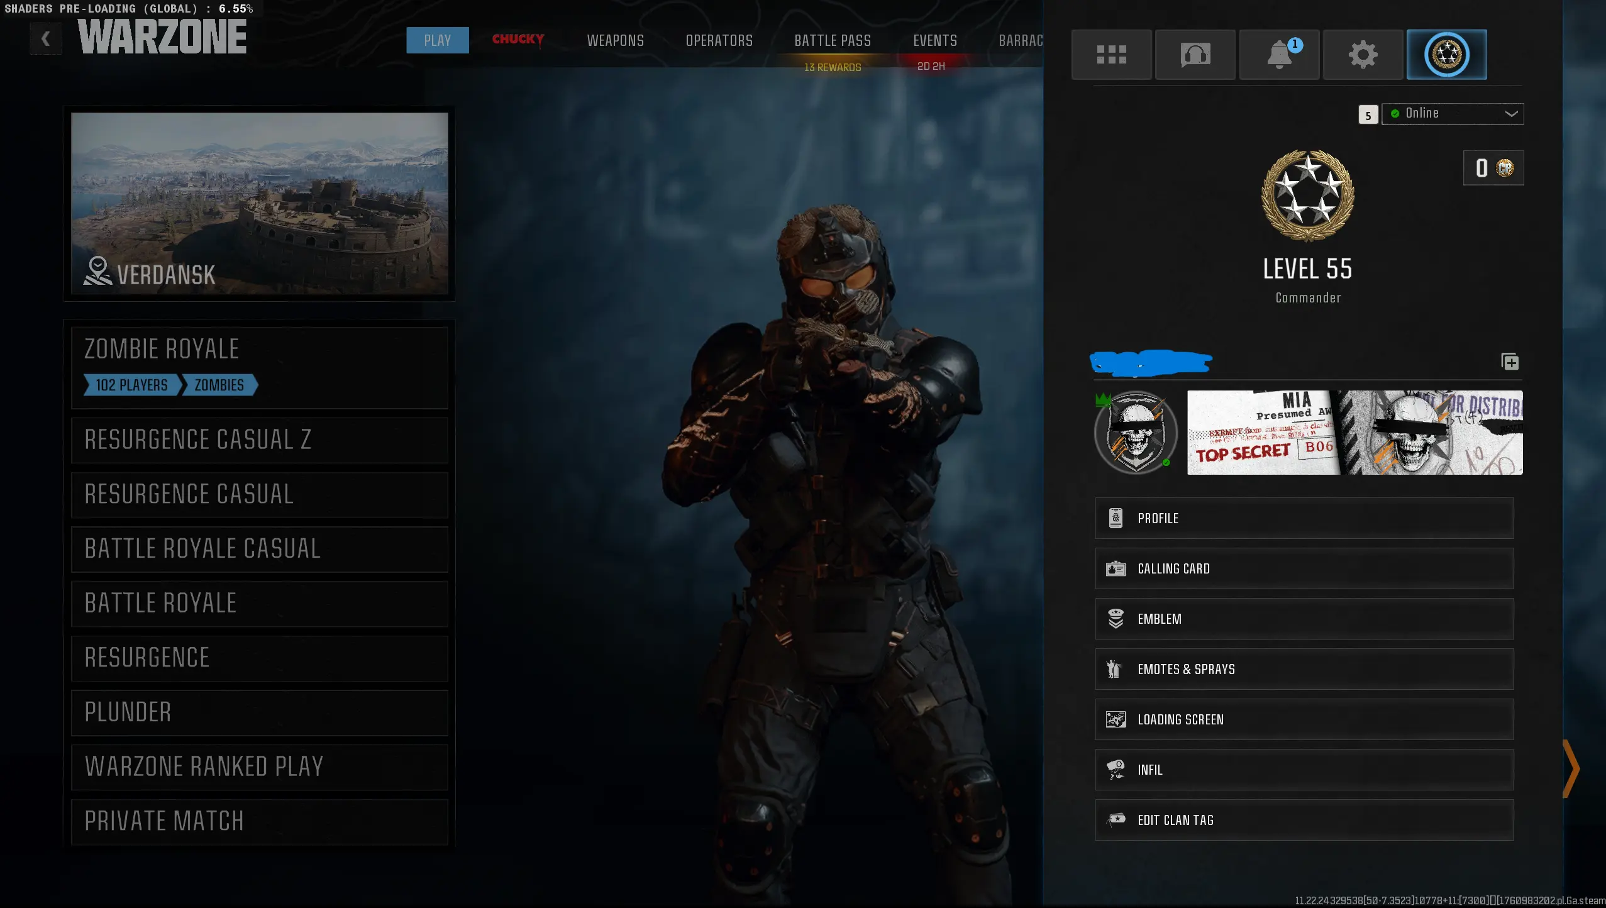Image resolution: width=1606 pixels, height=908 pixels.
Task: Choose Warzone Ranked Play
Action: tap(259, 767)
